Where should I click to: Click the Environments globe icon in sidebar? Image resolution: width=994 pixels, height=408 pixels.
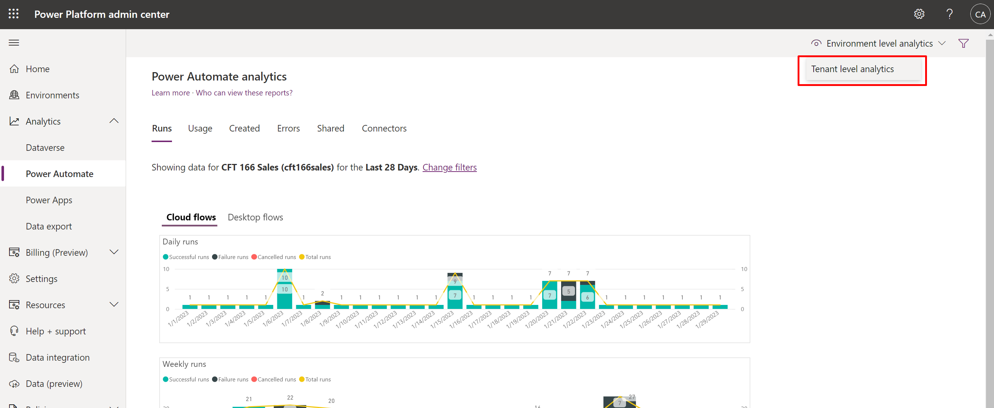click(x=14, y=95)
